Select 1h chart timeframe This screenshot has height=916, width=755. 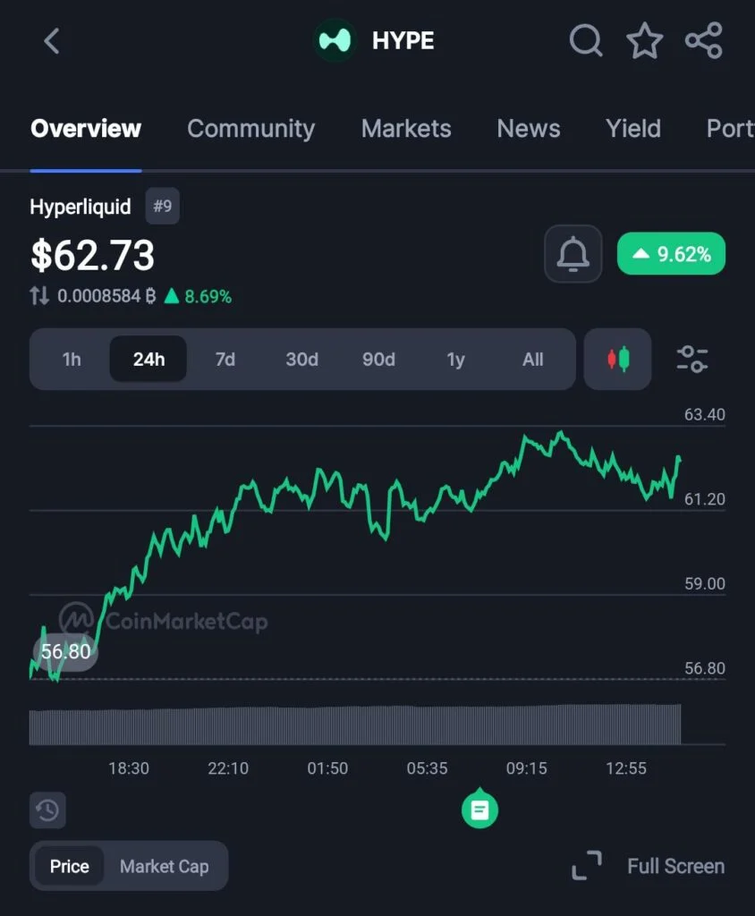pyautogui.click(x=72, y=359)
